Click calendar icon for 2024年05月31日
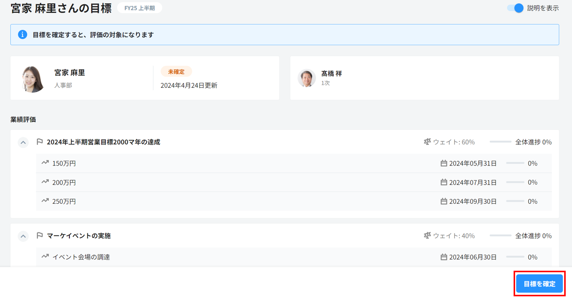 [444, 163]
